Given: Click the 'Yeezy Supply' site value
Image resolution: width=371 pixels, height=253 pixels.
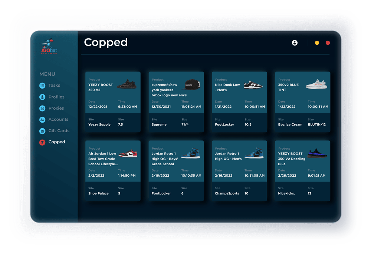Looking at the screenshot, I should (99, 124).
